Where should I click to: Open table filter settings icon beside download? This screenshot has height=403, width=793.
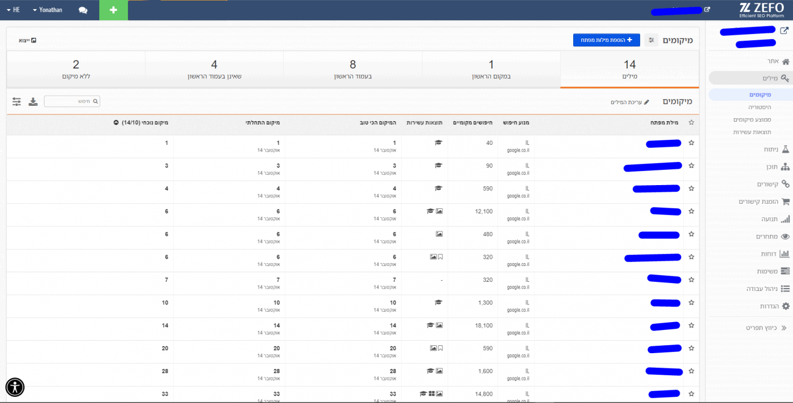[x=16, y=102]
